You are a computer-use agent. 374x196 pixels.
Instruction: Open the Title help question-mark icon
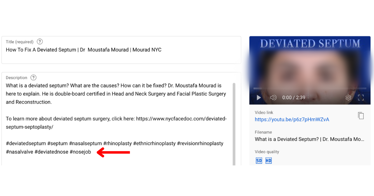pyautogui.click(x=40, y=42)
